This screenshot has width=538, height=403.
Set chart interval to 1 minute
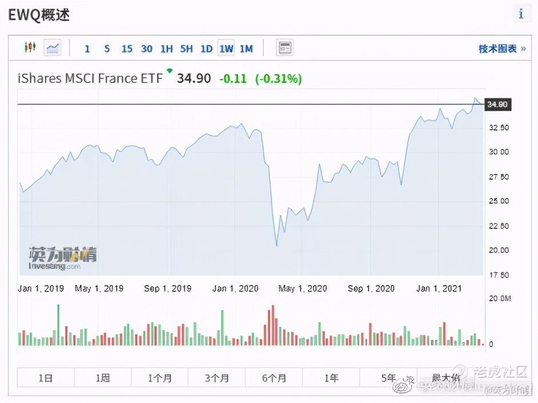pyautogui.click(x=87, y=49)
